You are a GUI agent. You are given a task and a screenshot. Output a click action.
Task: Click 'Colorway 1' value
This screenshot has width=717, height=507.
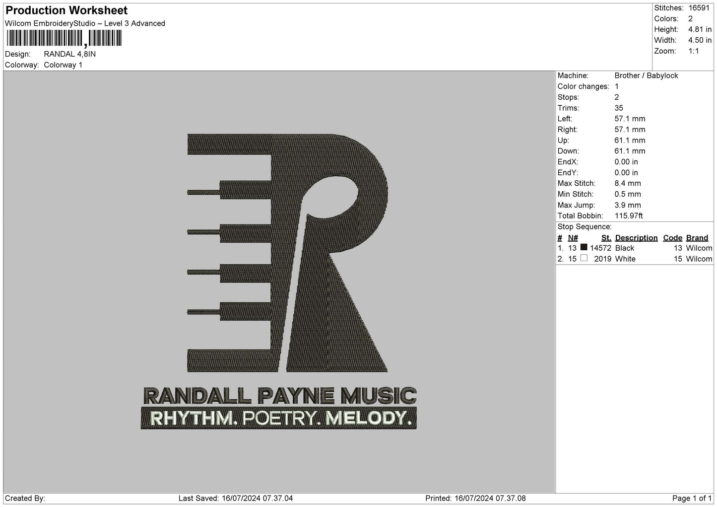tap(63, 65)
